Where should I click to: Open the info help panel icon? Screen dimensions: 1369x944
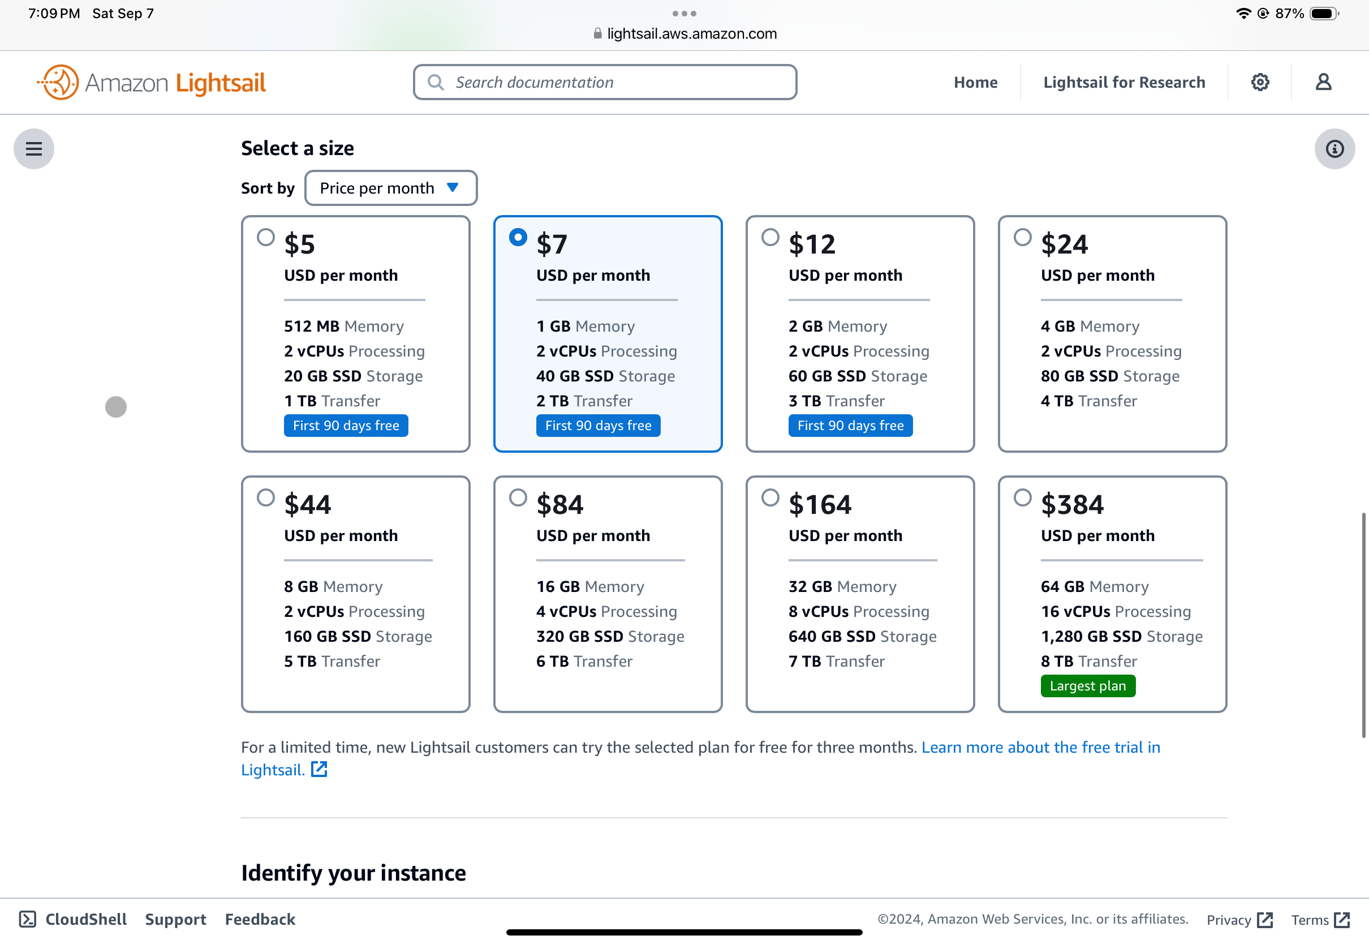1334,148
